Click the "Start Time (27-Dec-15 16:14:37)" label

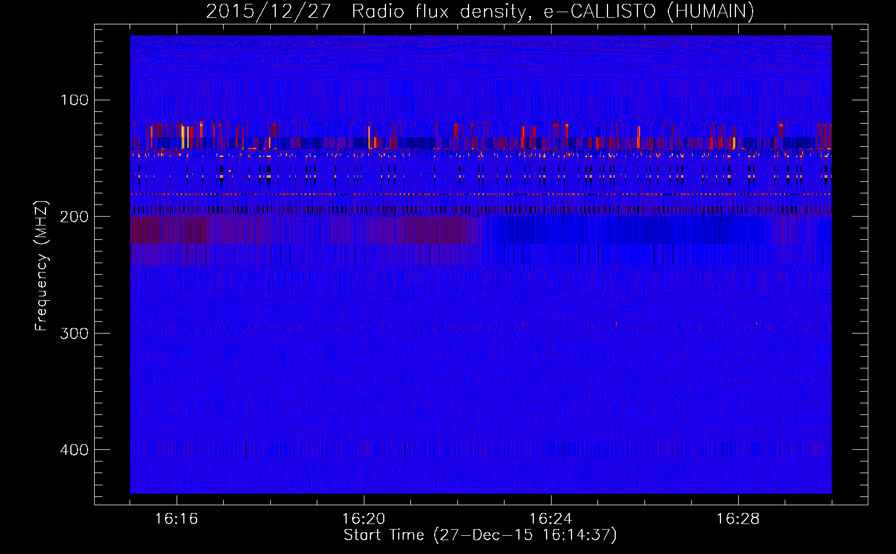click(480, 535)
